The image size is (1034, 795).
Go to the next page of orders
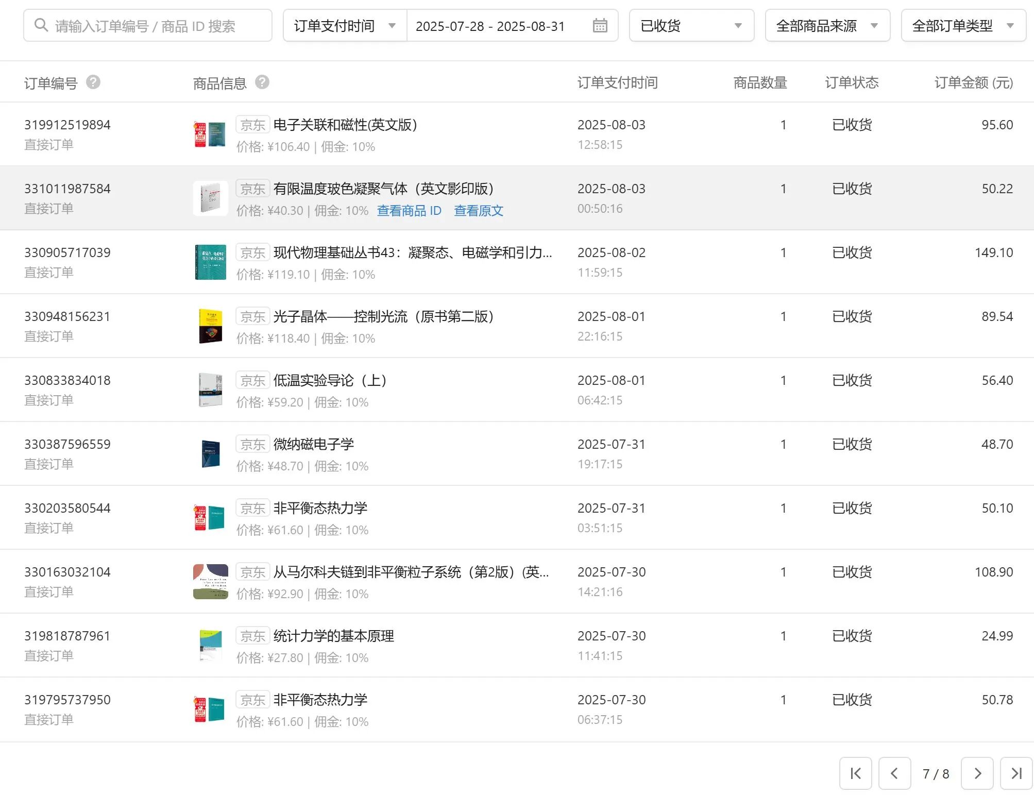click(977, 773)
